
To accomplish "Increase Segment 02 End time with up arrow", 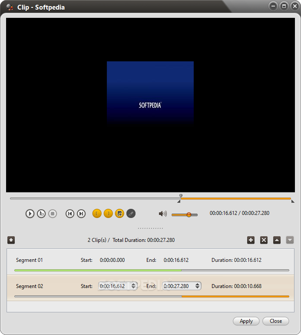I will click(197, 284).
